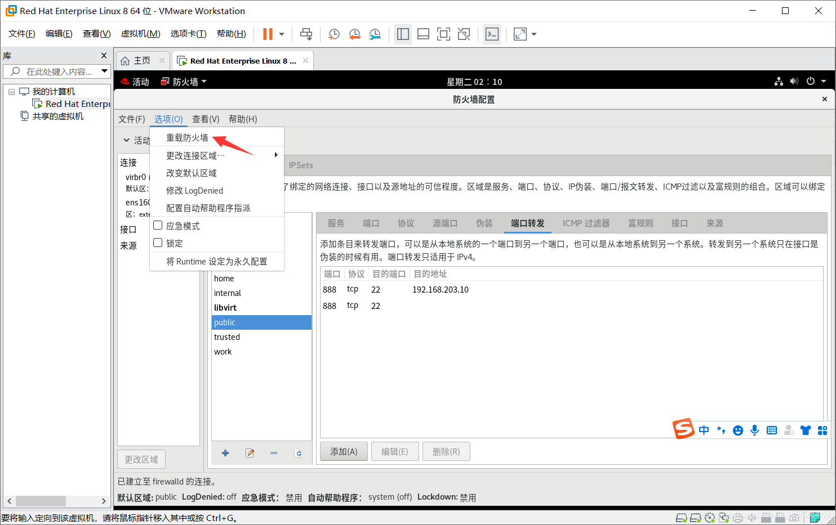Close the library panel with X
836x525 pixels.
pyautogui.click(x=104, y=55)
